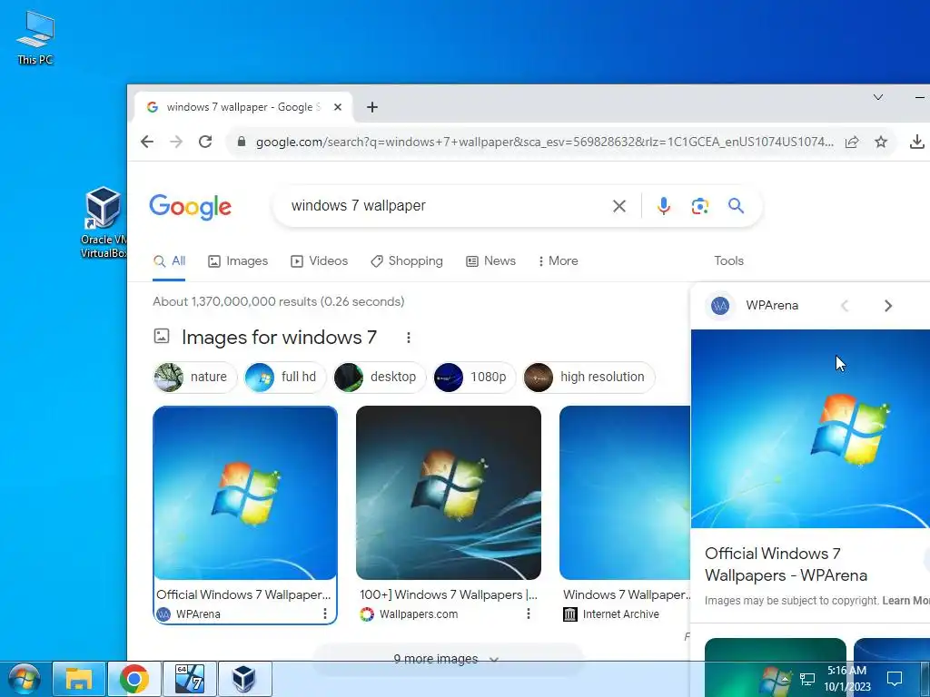Open the Wallpapers.com dark wallpaper thumbnail

tap(449, 493)
